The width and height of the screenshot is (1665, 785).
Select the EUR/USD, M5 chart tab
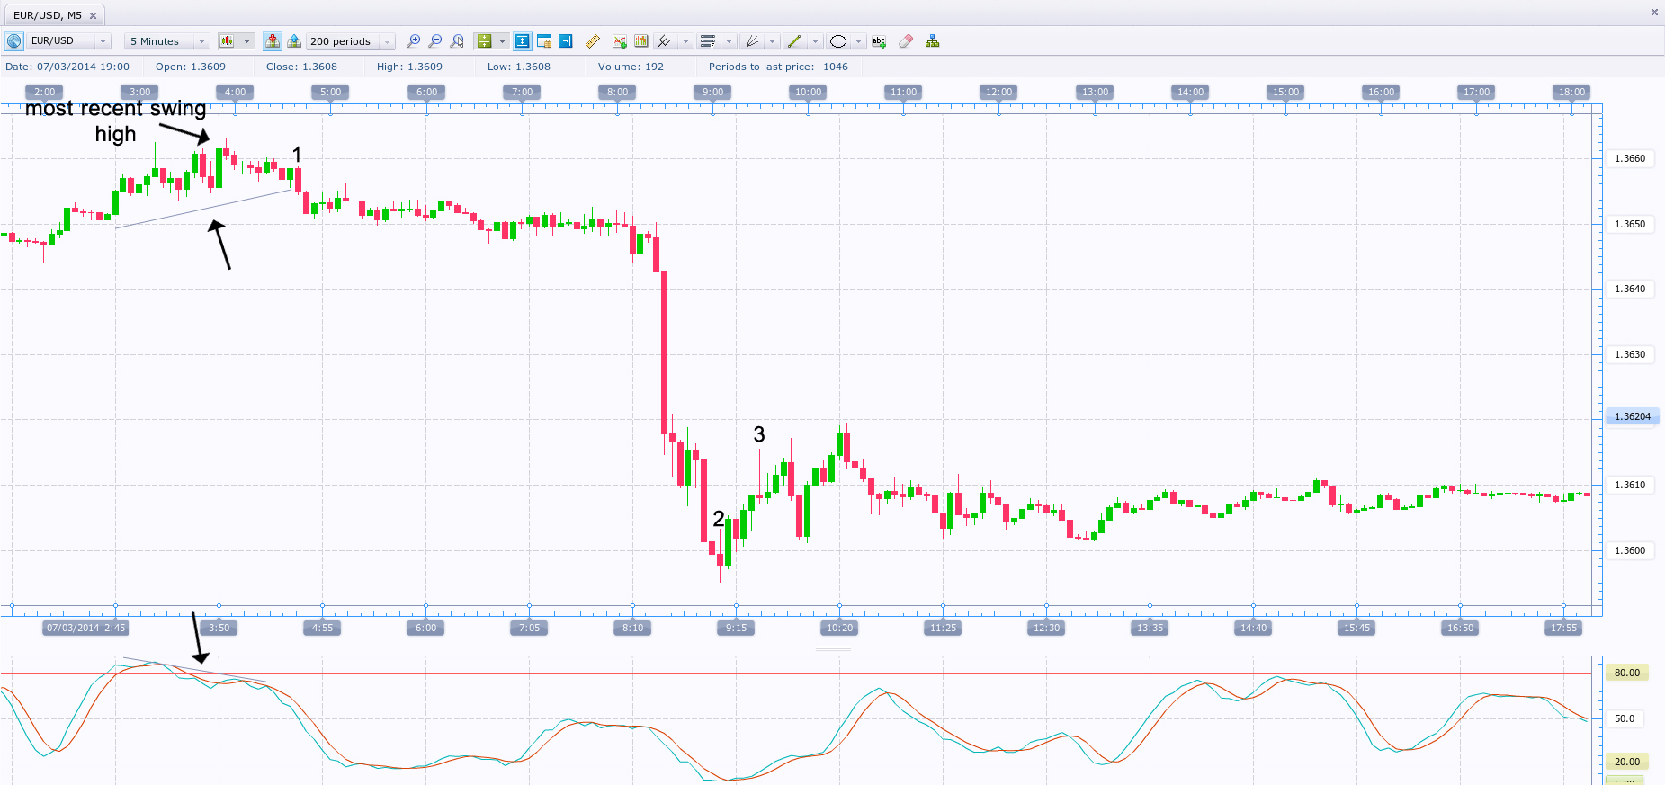click(x=48, y=15)
